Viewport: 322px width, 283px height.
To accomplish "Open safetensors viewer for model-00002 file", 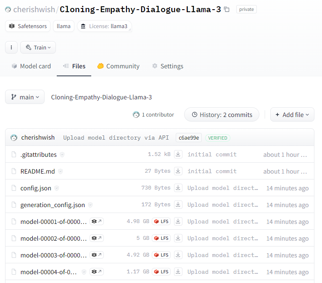I will [97, 238].
